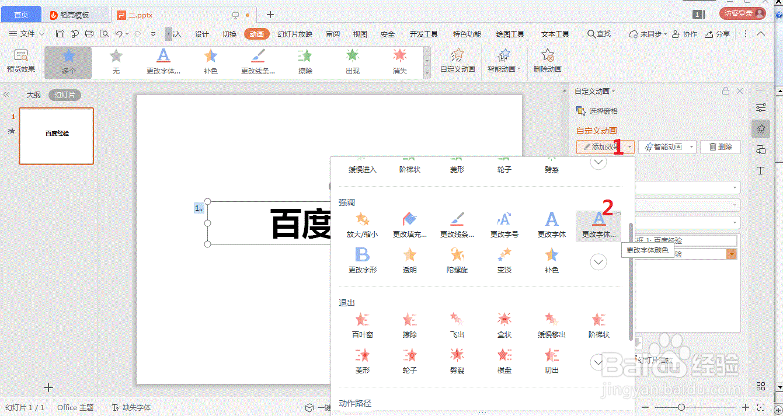Open the 智能动画 dropdown in the animation pane
The image size is (783, 416).
[691, 147]
